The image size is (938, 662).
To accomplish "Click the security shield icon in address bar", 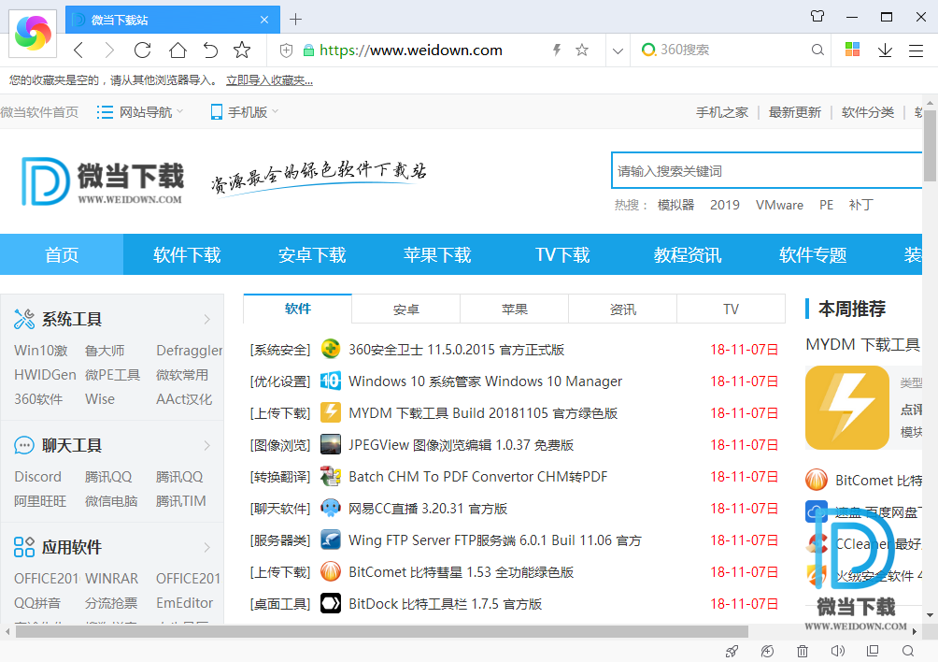I will tap(286, 50).
